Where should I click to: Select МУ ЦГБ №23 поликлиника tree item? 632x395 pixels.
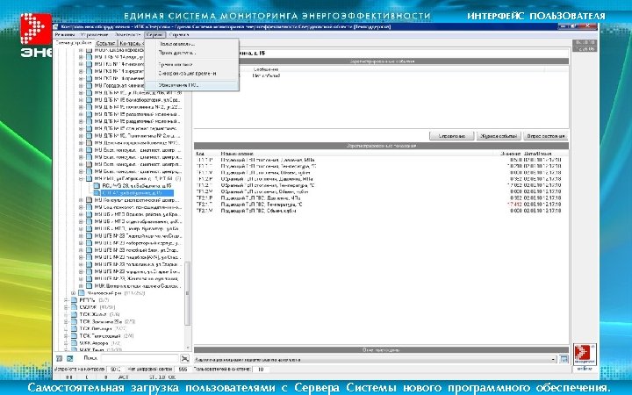click(x=138, y=264)
